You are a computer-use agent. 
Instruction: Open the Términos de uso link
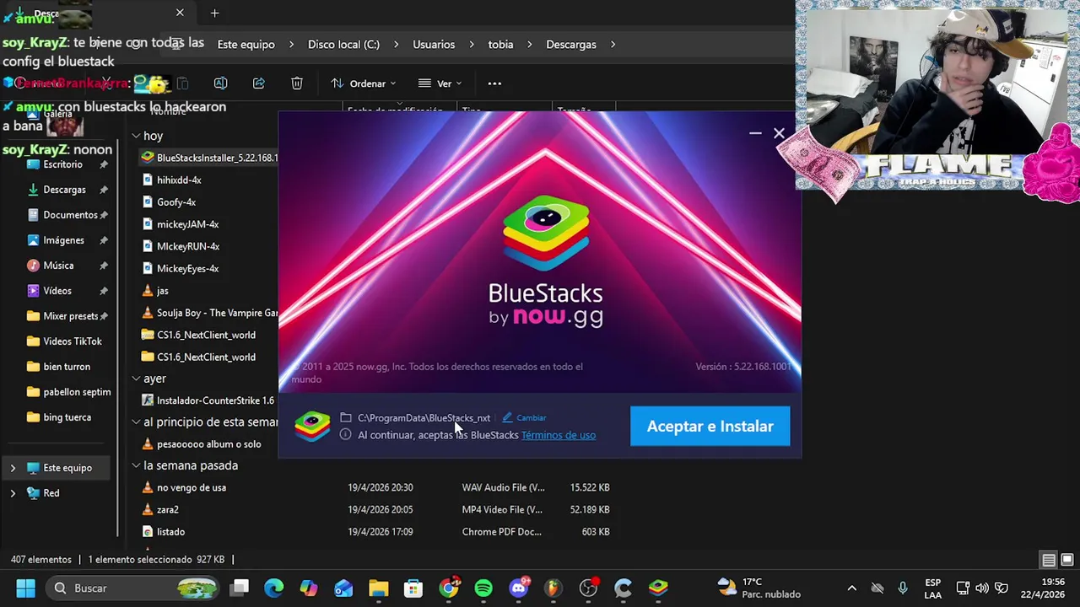[558, 435]
